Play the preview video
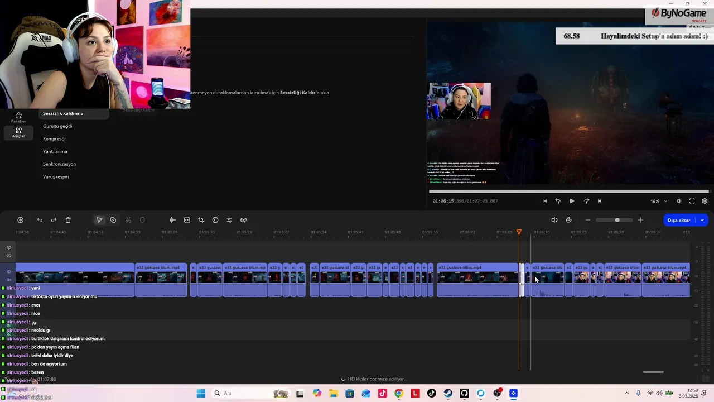 click(572, 201)
